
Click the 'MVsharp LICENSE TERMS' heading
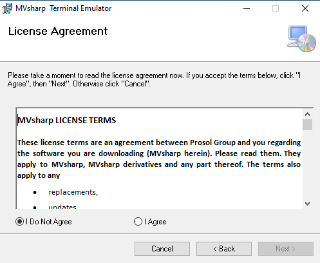tap(66, 121)
